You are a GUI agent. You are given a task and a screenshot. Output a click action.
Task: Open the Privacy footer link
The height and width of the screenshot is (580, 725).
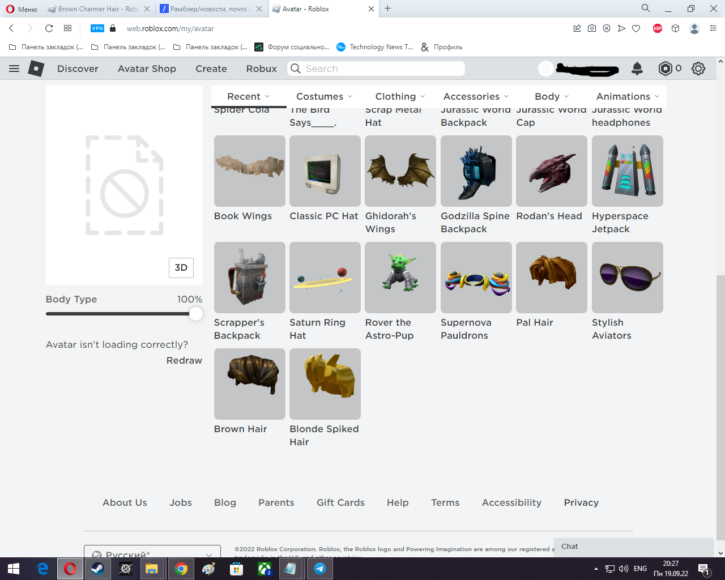pos(581,502)
